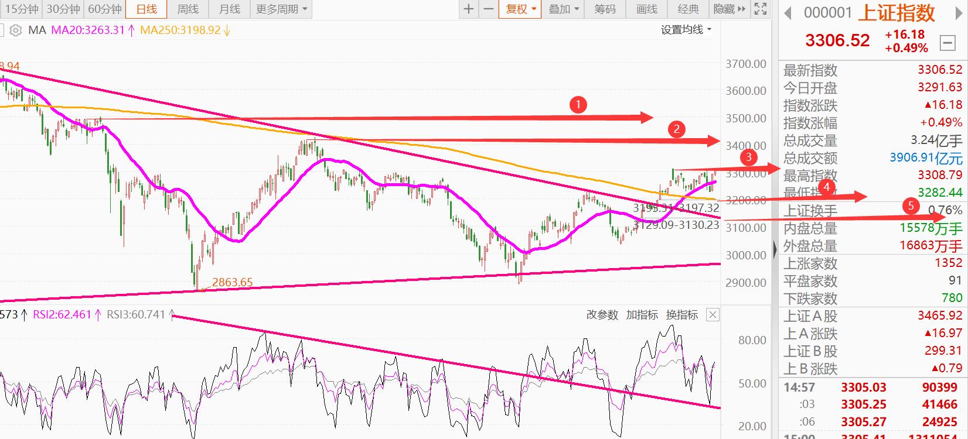Click 加指标 to add indicator

pyautogui.click(x=642, y=315)
